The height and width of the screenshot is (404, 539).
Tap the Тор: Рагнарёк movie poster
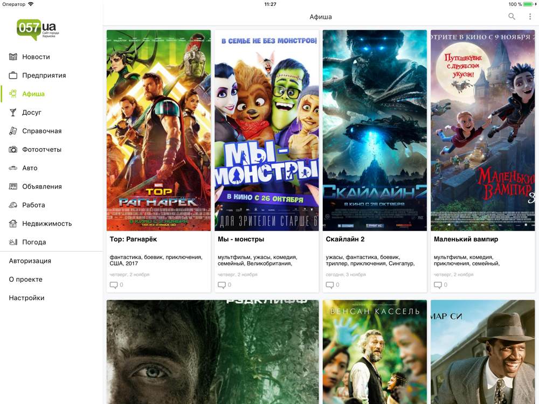click(x=158, y=130)
